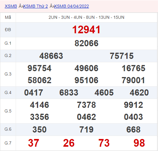
Task: Select G.2 number 75715
Action: point(122,56)
